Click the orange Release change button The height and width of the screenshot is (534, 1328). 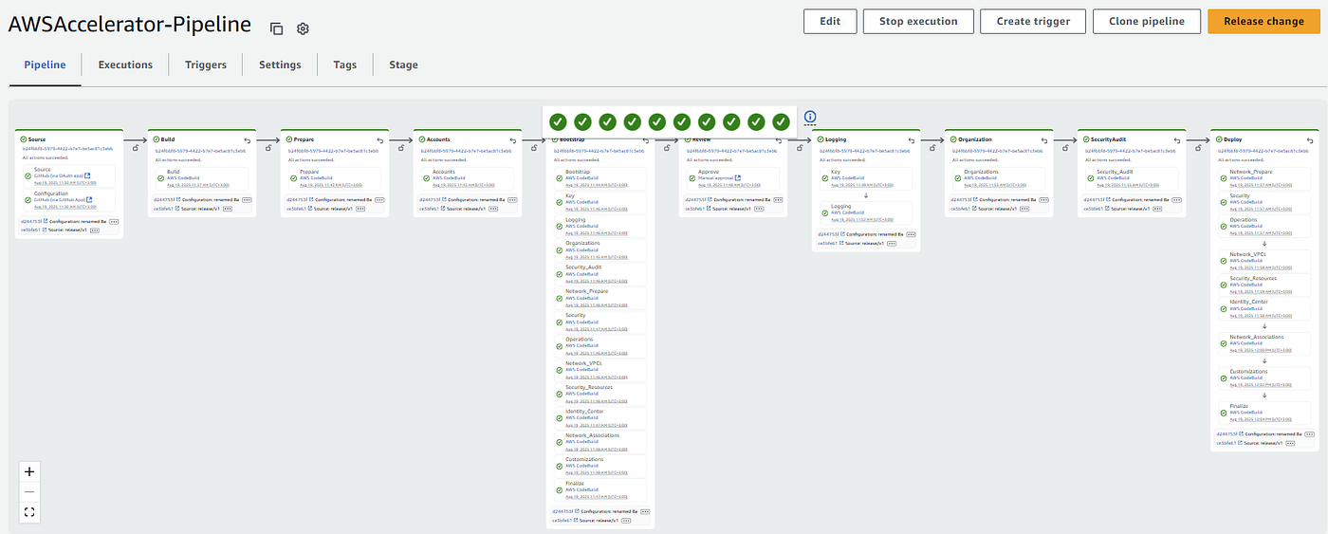(x=1263, y=22)
